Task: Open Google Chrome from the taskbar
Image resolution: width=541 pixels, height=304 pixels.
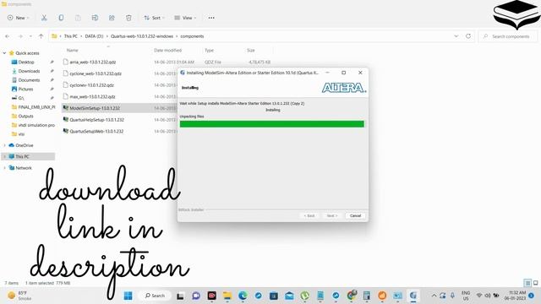Action: pos(352,296)
